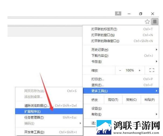Select 网页另存为(A) in submenu

pos(49,91)
